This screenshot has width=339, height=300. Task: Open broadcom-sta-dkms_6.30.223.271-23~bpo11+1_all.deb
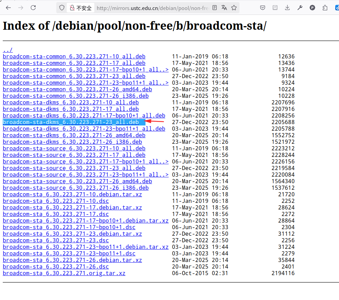pos(84,129)
